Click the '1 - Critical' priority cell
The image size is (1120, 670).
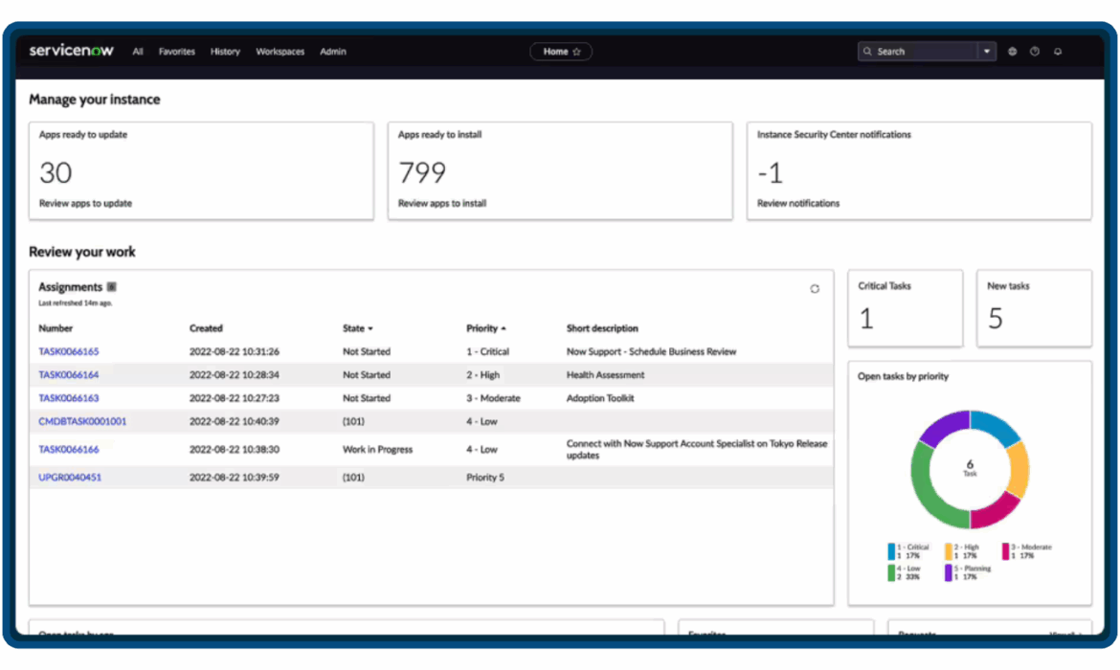488,351
